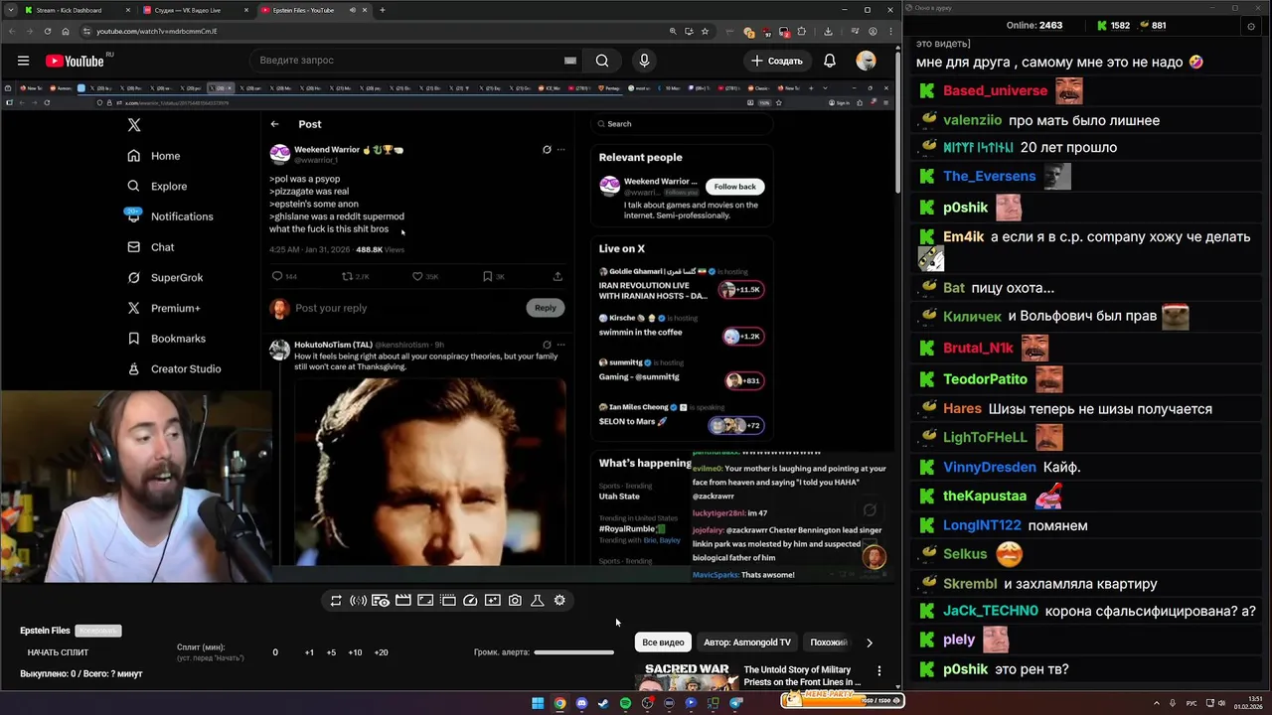Add +1 minute to split
1272x715 pixels.
pyautogui.click(x=309, y=652)
